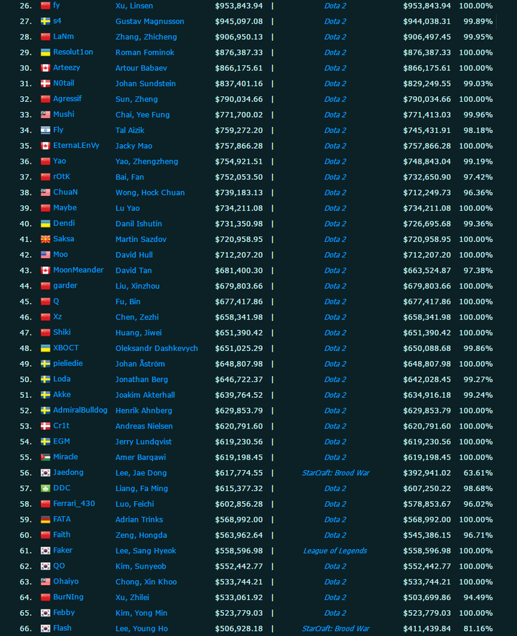Screen dimensions: 517x636
Task: Open player ID link Q
Action: point(56,301)
